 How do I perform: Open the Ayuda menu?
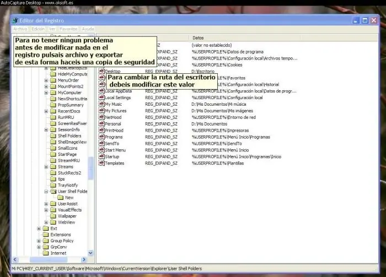point(88,29)
